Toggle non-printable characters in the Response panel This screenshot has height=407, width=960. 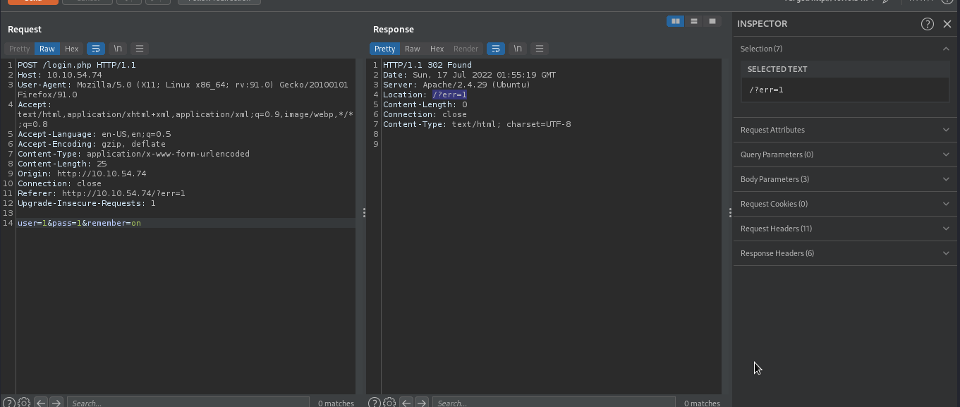518,49
